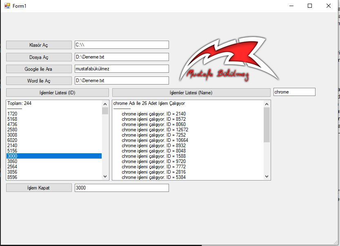Click the chrome filter text box
Viewport: 340px width, 246px height.
coord(294,92)
